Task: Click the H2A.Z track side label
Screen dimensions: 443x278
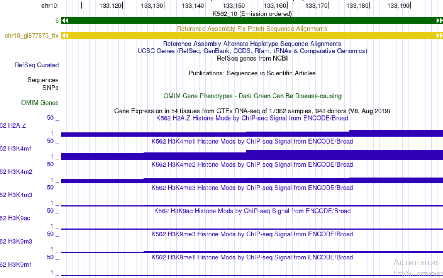Action: tap(13, 125)
